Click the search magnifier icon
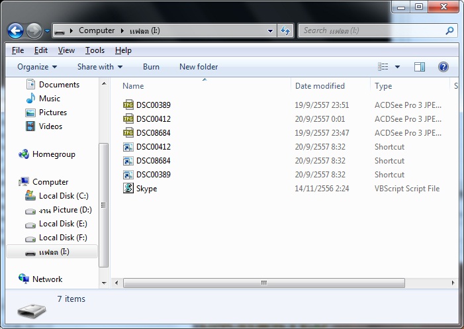464x329 pixels. [x=450, y=30]
